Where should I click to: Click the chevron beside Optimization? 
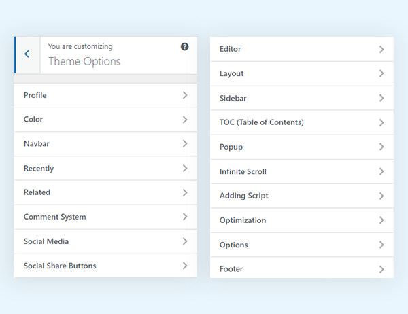[381, 220]
